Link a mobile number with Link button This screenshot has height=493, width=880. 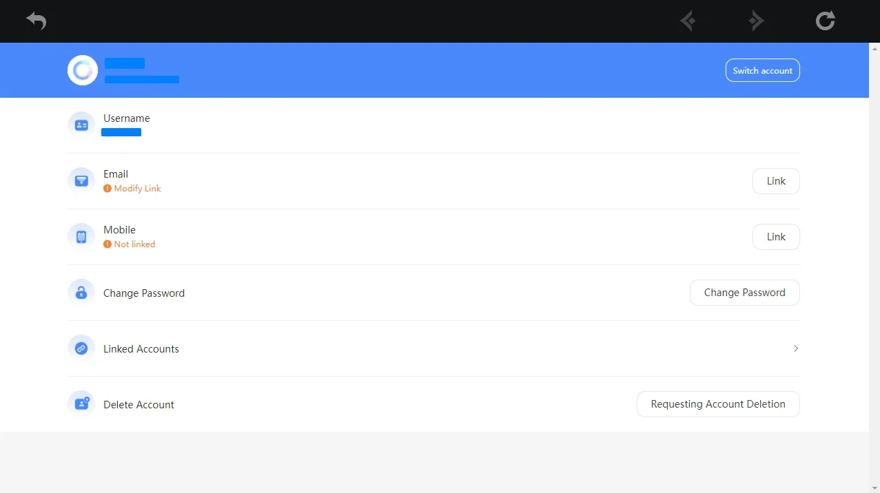[776, 237]
